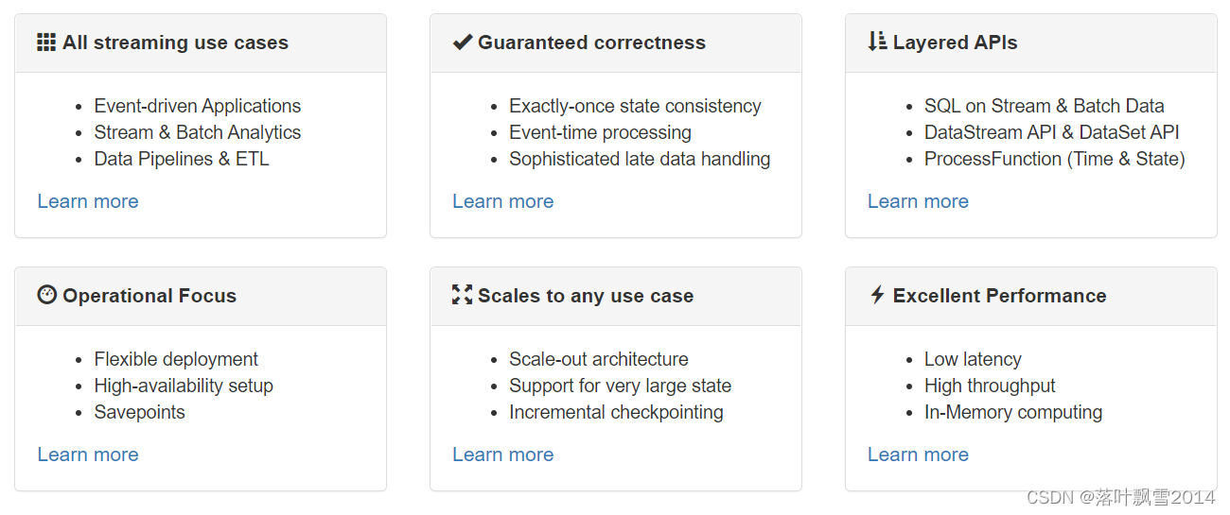Open Learn more under All streaming use cases
Image resolution: width=1230 pixels, height=515 pixels.
tap(88, 201)
